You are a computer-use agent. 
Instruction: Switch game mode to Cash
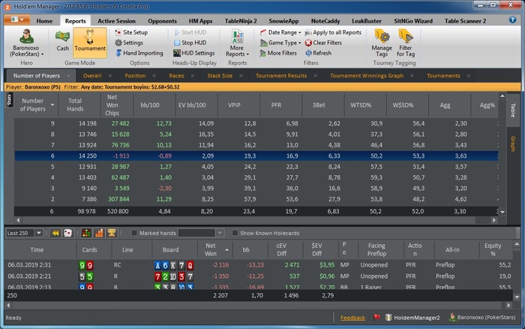click(62, 41)
